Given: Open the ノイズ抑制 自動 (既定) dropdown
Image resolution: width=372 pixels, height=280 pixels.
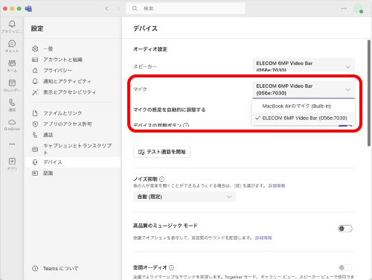Looking at the screenshot, I should [185, 197].
